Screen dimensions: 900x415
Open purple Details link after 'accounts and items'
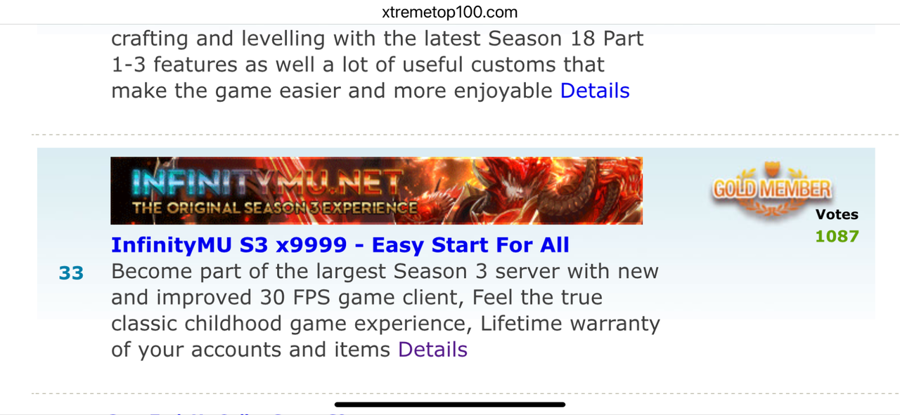point(432,350)
